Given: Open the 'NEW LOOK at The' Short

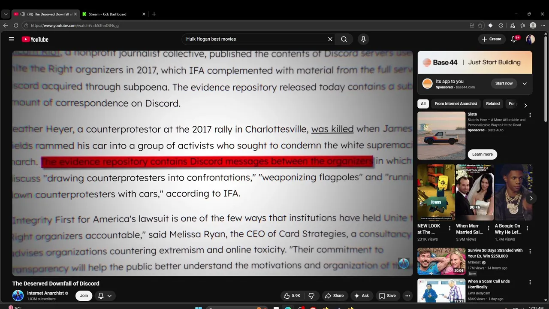Looking at the screenshot, I should coord(436,192).
